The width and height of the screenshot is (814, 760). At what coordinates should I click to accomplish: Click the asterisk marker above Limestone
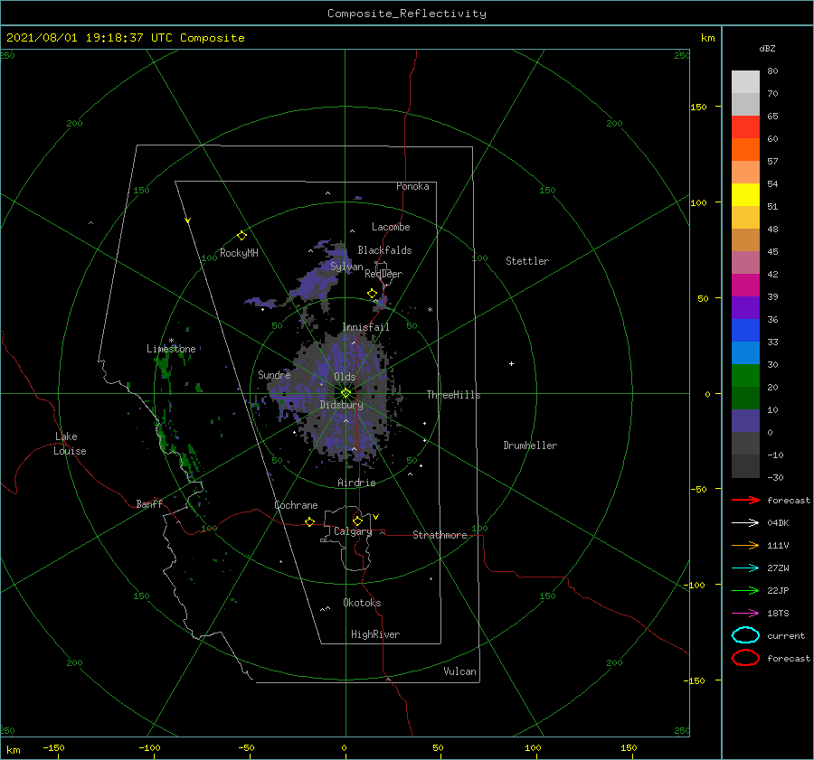[x=171, y=341]
